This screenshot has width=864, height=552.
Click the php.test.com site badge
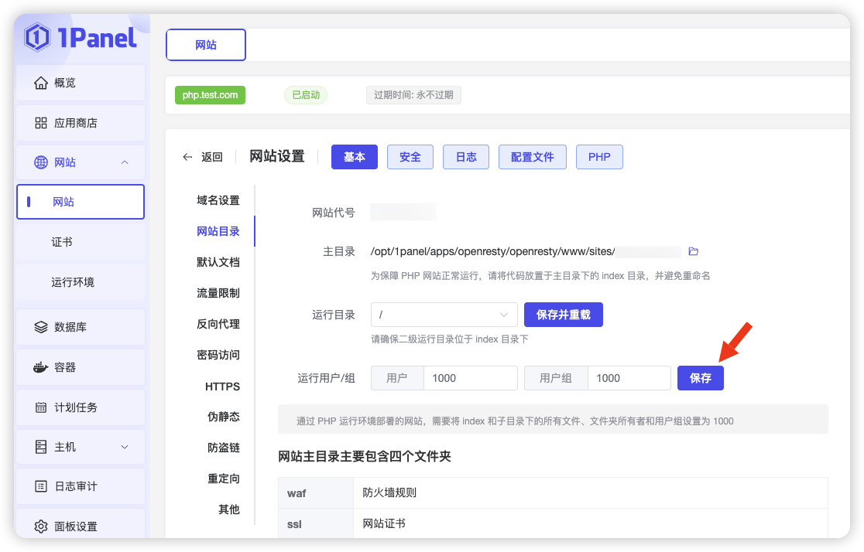[x=210, y=94]
